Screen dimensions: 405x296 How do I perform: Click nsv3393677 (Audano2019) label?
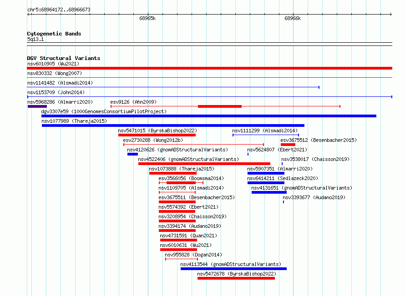pyautogui.click(x=314, y=197)
